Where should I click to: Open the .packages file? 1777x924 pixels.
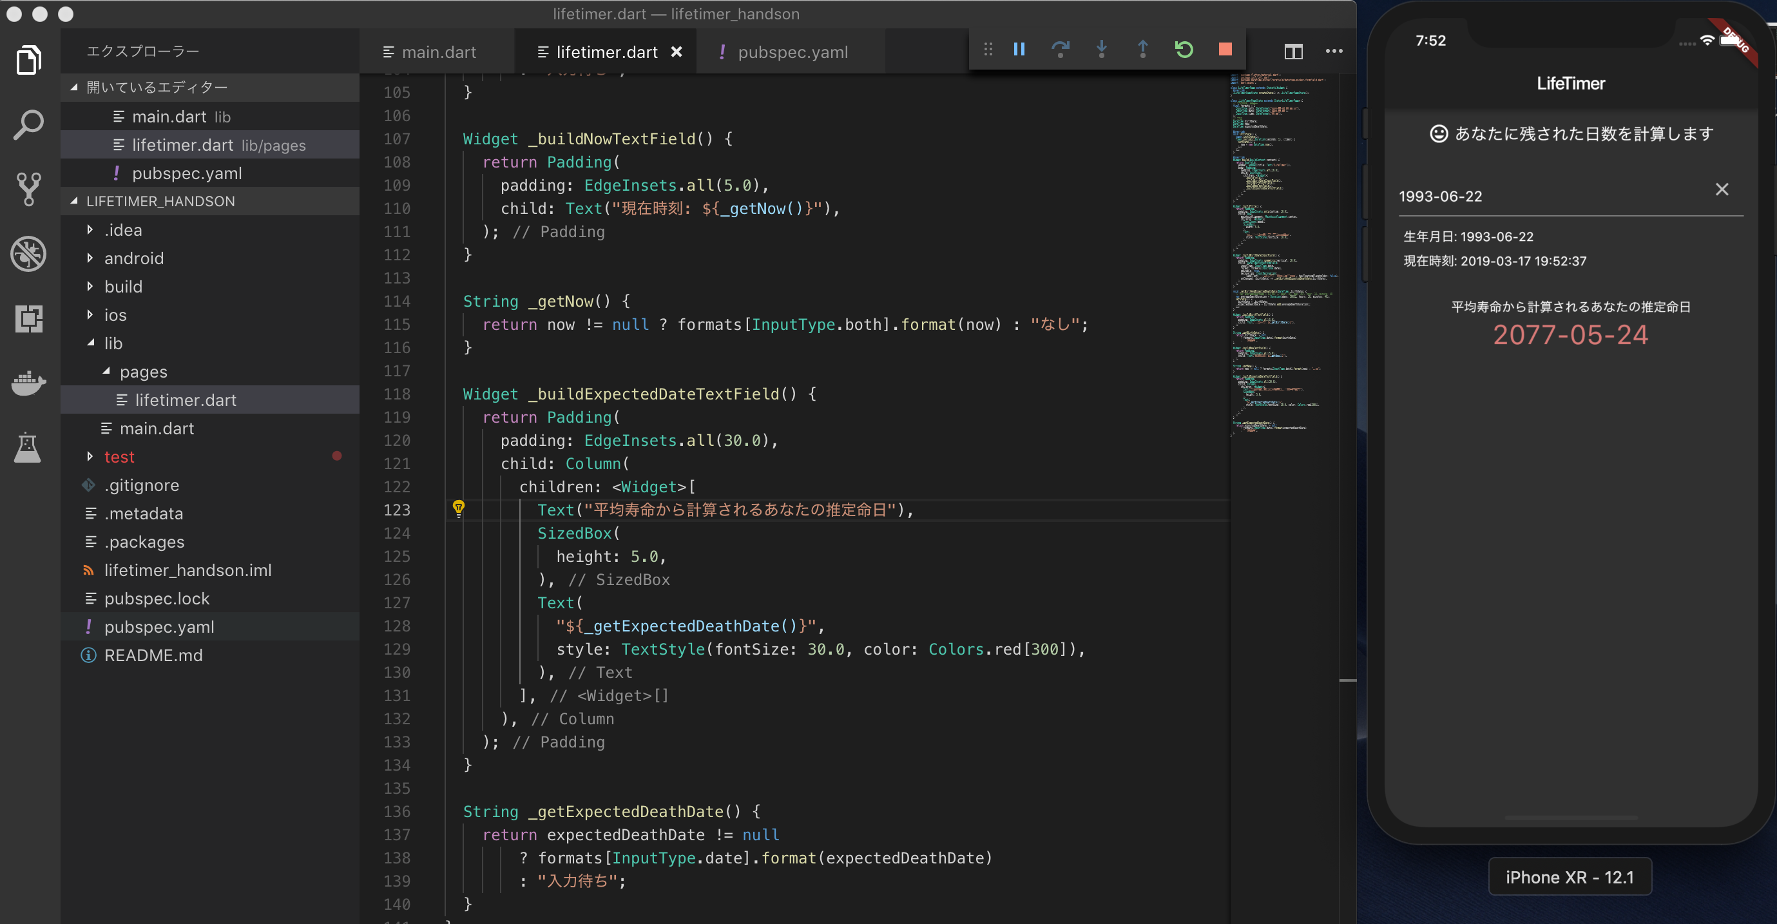point(211,541)
